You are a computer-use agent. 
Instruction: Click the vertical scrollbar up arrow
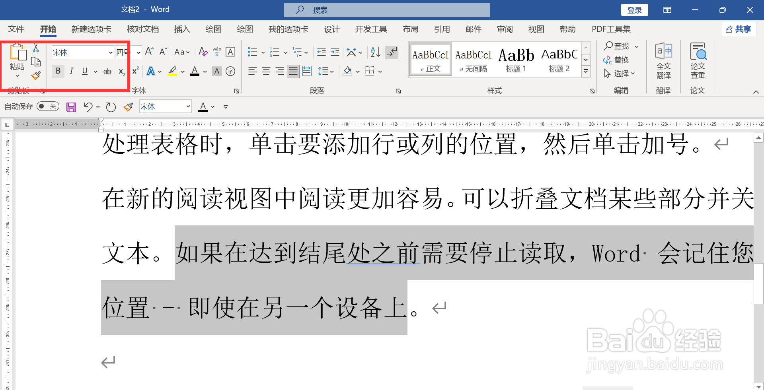(x=758, y=138)
